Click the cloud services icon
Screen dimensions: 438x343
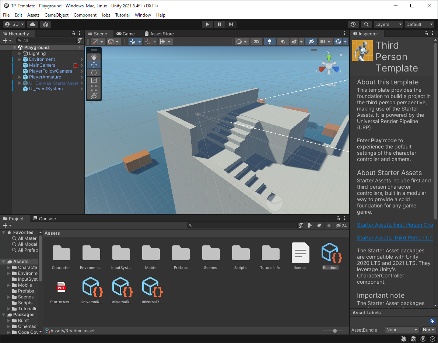pyautogui.click(x=33, y=24)
